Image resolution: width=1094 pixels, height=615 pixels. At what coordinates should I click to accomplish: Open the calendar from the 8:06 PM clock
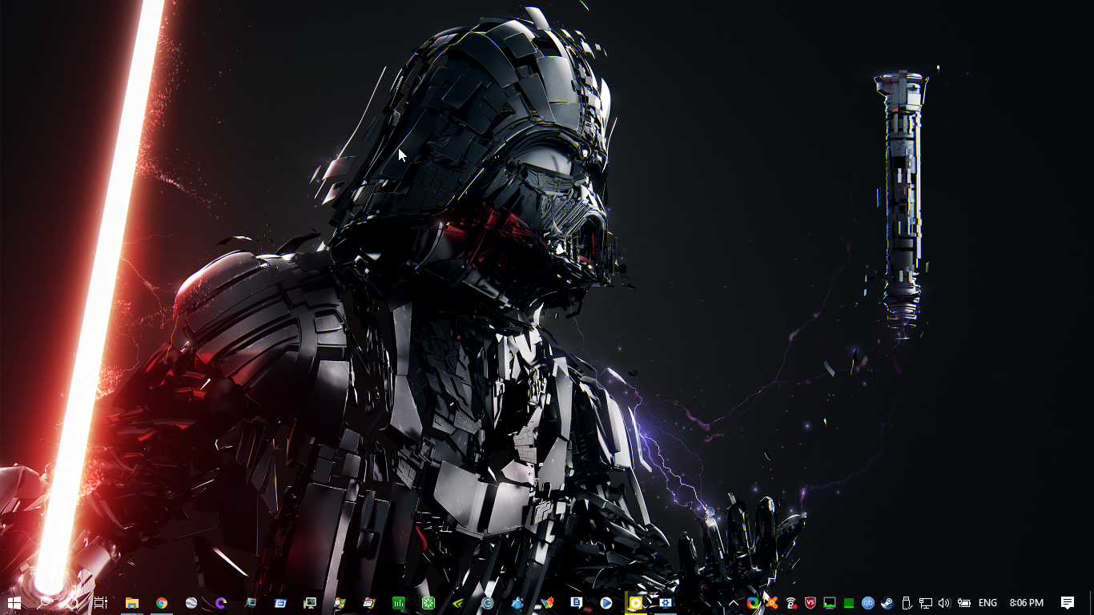click(x=1026, y=602)
